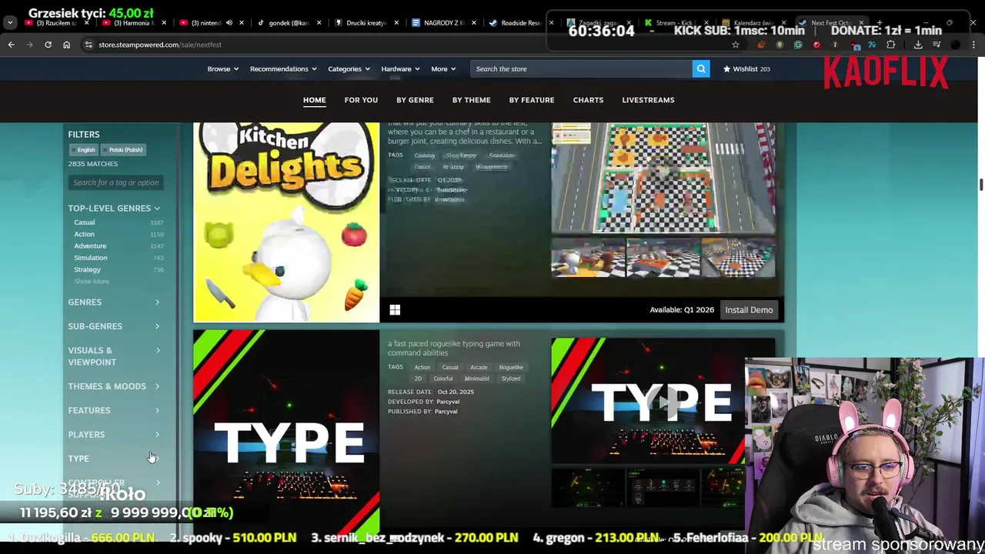Click the Windows platform icon under Kitchen Delights

point(395,309)
